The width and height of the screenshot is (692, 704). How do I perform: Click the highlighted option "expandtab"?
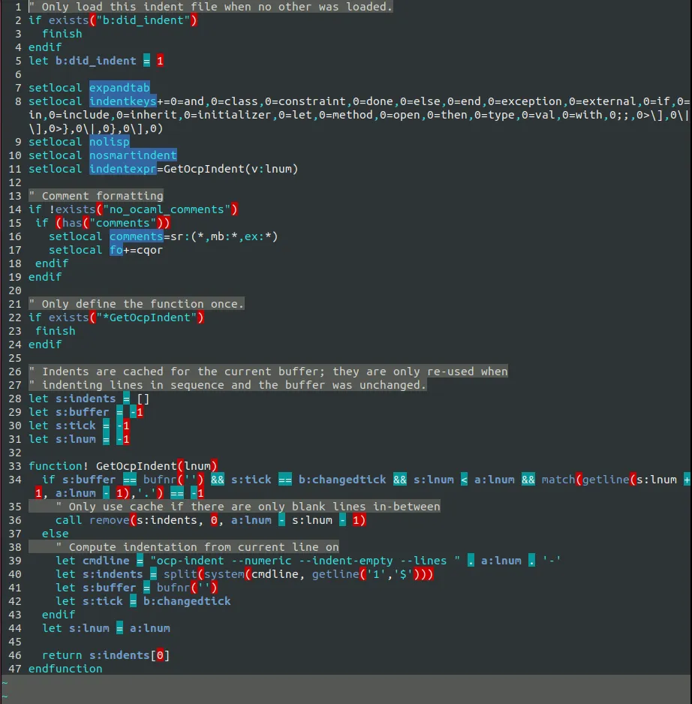coord(119,88)
